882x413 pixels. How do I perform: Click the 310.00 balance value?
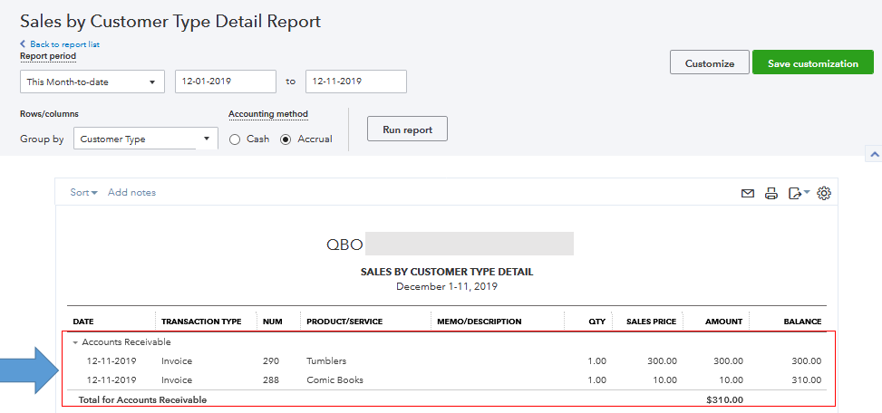click(806, 379)
